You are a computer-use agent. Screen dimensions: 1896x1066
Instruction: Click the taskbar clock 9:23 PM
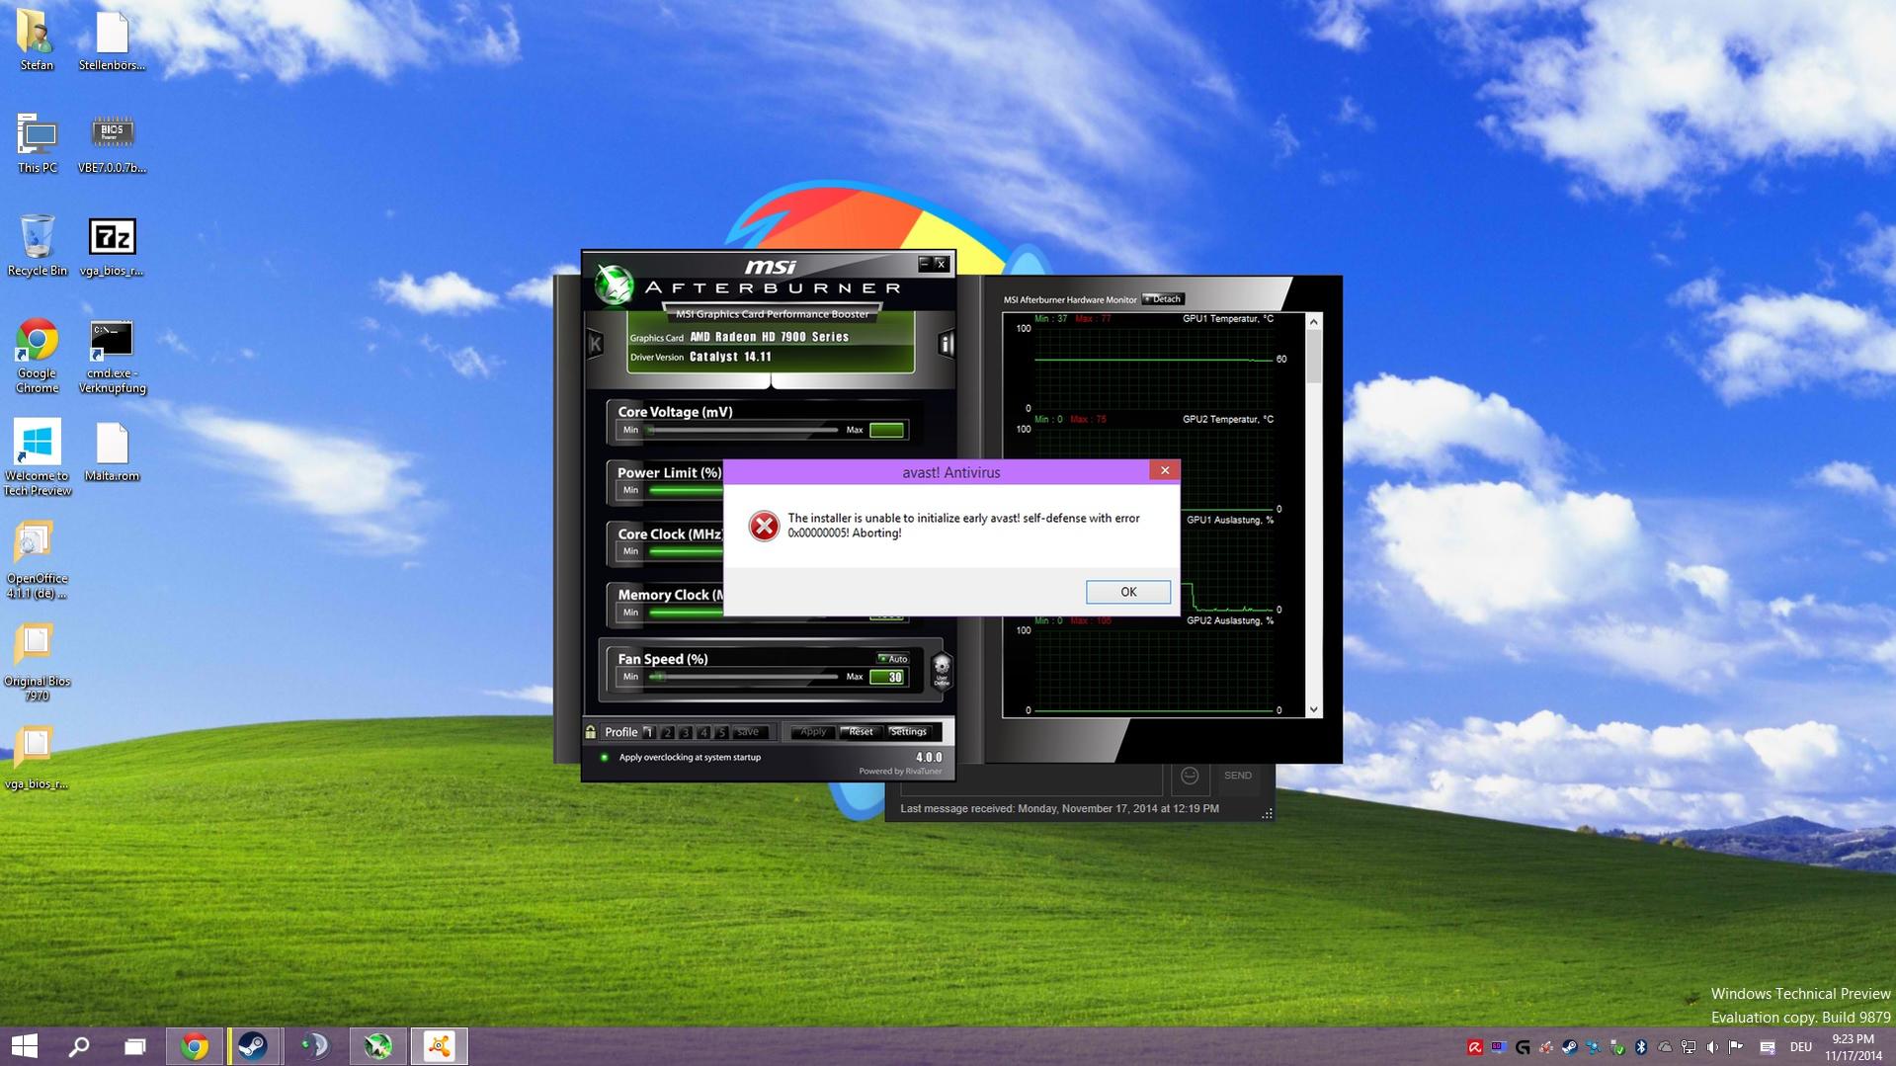1853,1047
